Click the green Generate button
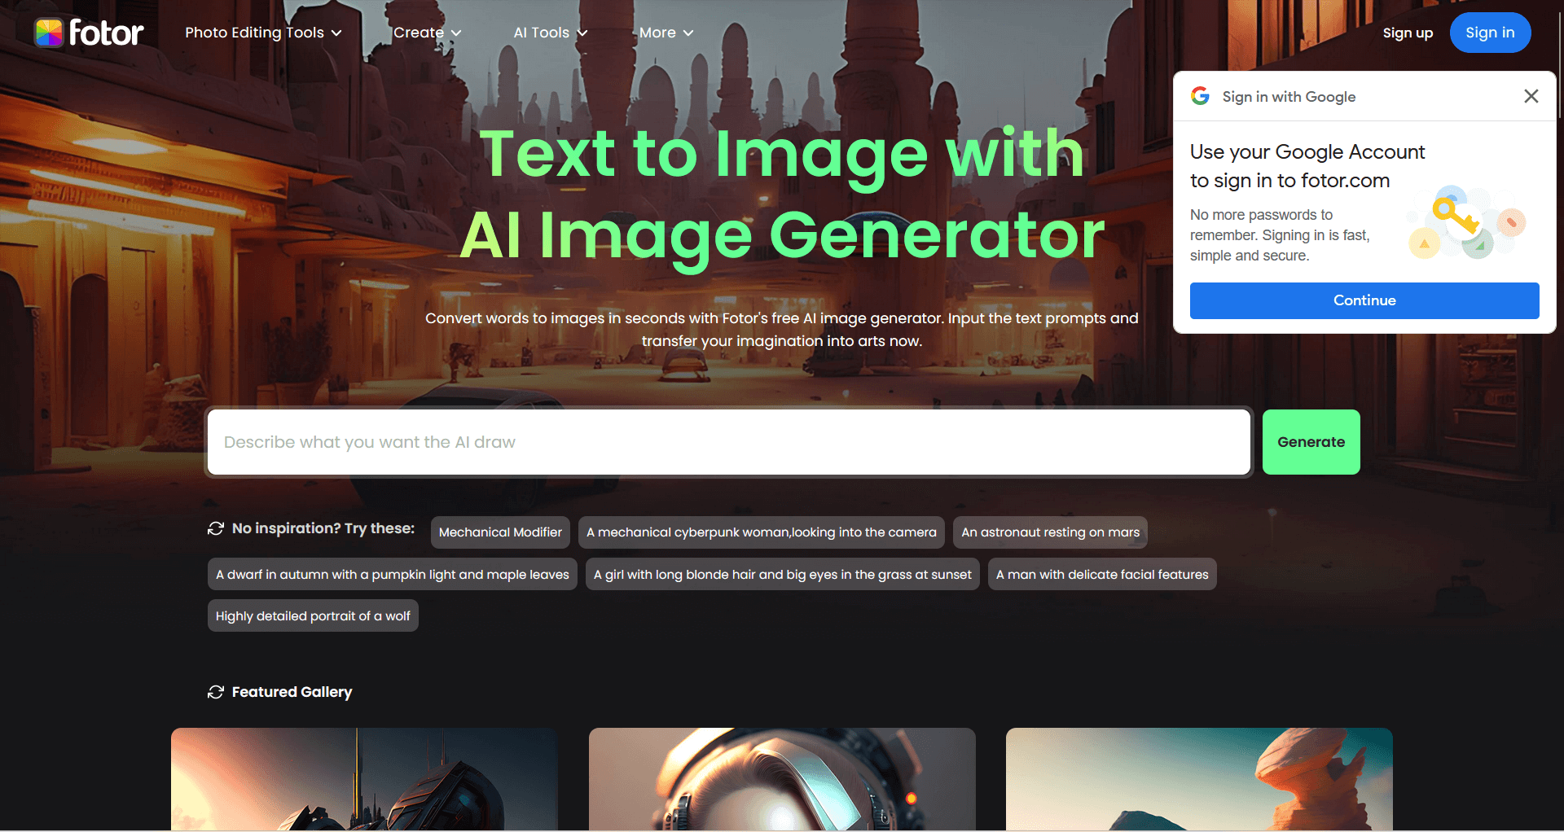 [x=1311, y=442]
